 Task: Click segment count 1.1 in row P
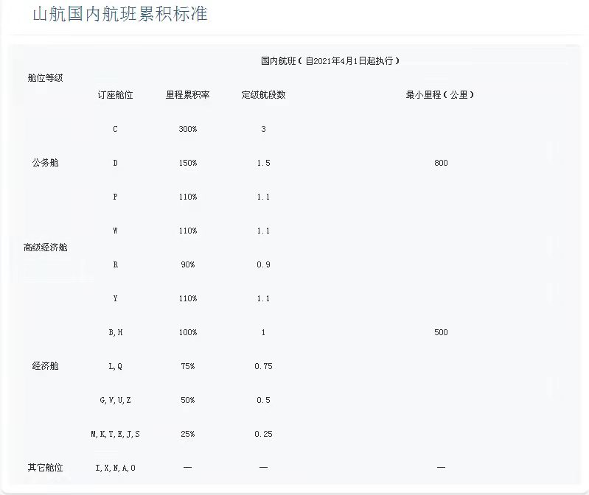(263, 197)
